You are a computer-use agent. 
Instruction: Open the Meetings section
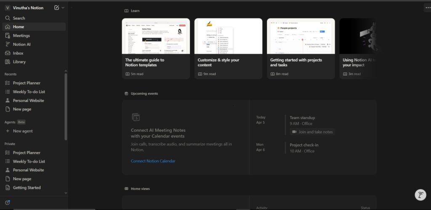[21, 36]
